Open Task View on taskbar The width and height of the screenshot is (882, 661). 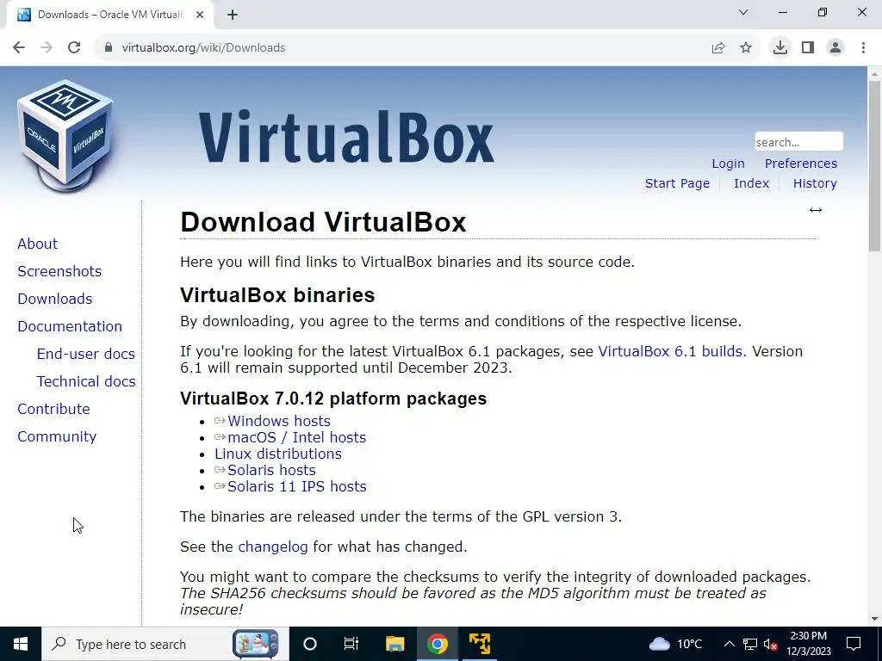351,644
